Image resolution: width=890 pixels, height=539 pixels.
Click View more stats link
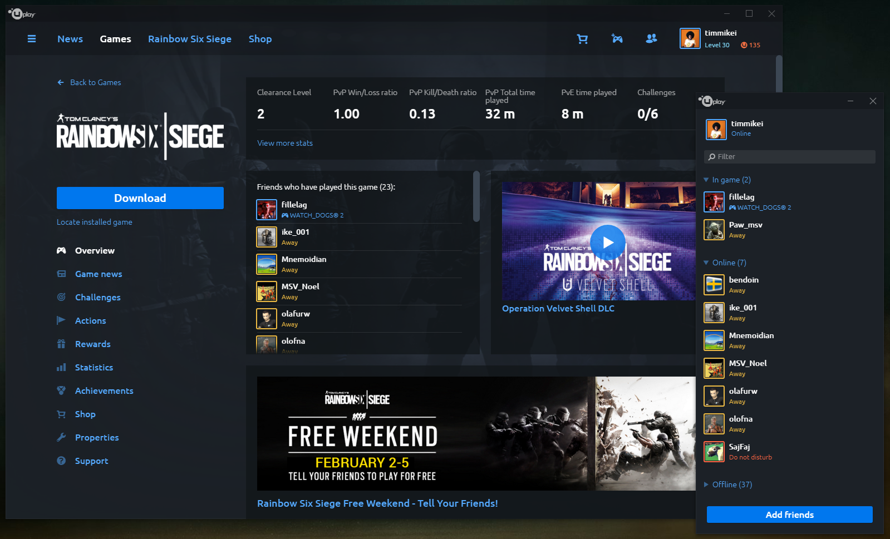tap(285, 143)
